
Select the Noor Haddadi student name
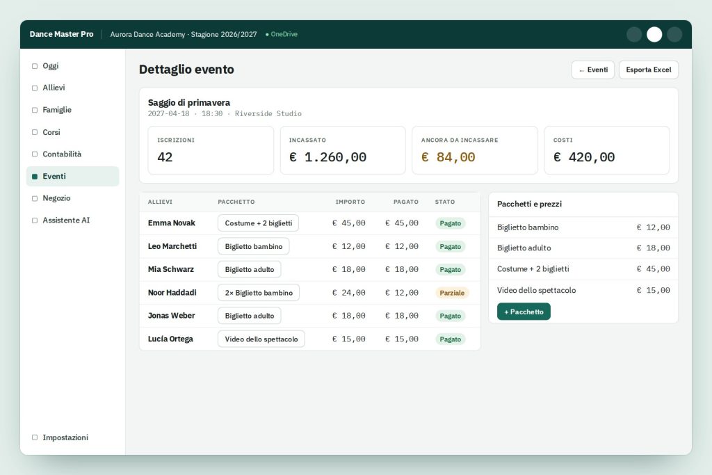click(x=172, y=293)
